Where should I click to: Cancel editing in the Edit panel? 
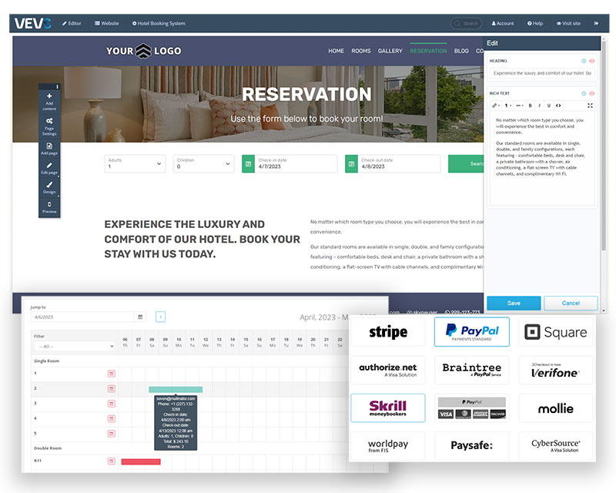tap(571, 303)
